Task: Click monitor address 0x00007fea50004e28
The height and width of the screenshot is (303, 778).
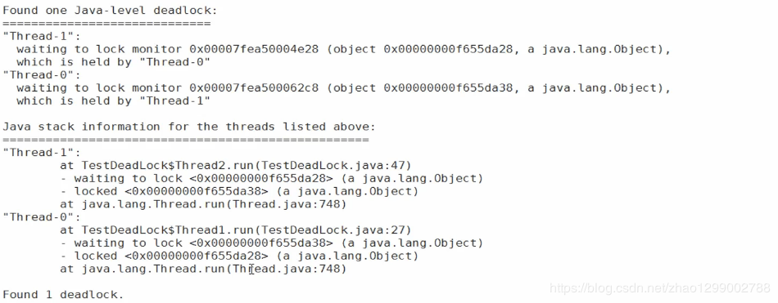Action: click(254, 49)
